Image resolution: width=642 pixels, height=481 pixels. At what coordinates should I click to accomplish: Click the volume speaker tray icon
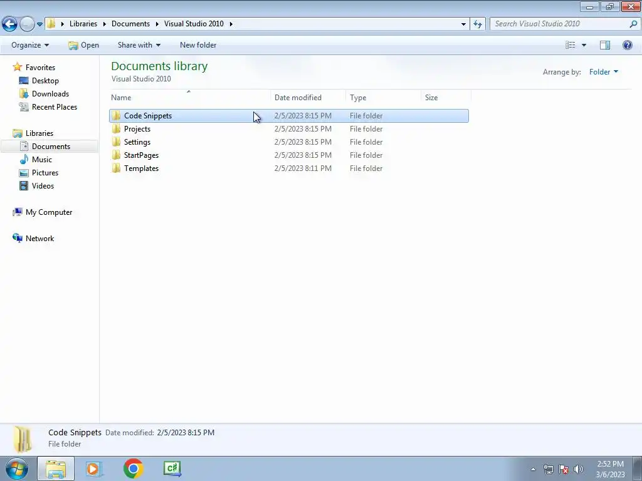pyautogui.click(x=579, y=469)
